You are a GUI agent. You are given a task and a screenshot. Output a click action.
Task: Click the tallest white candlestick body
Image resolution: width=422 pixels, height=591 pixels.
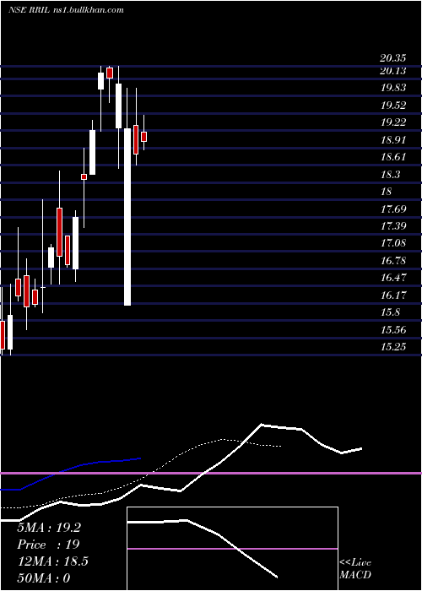click(127, 217)
